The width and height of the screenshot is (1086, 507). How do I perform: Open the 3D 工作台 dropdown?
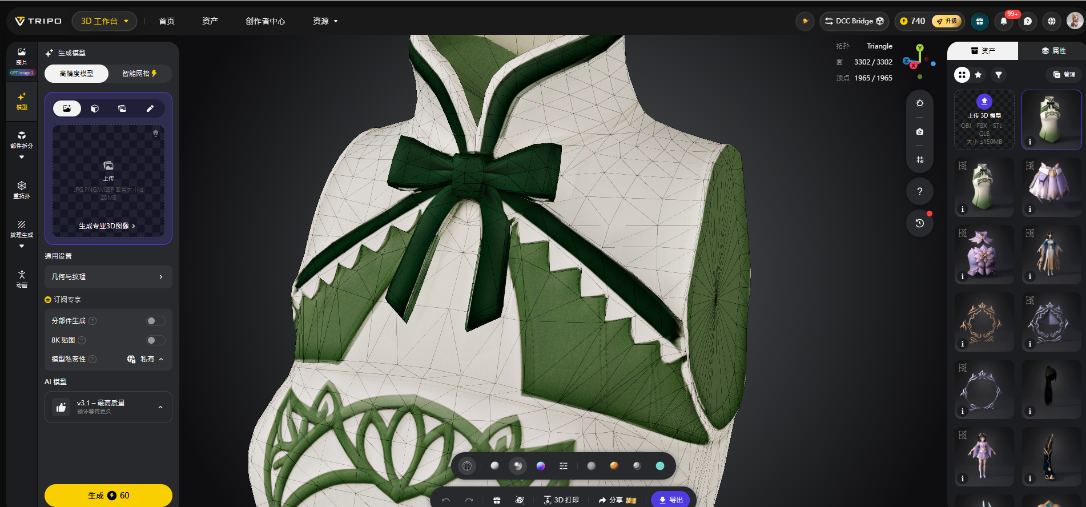[104, 21]
